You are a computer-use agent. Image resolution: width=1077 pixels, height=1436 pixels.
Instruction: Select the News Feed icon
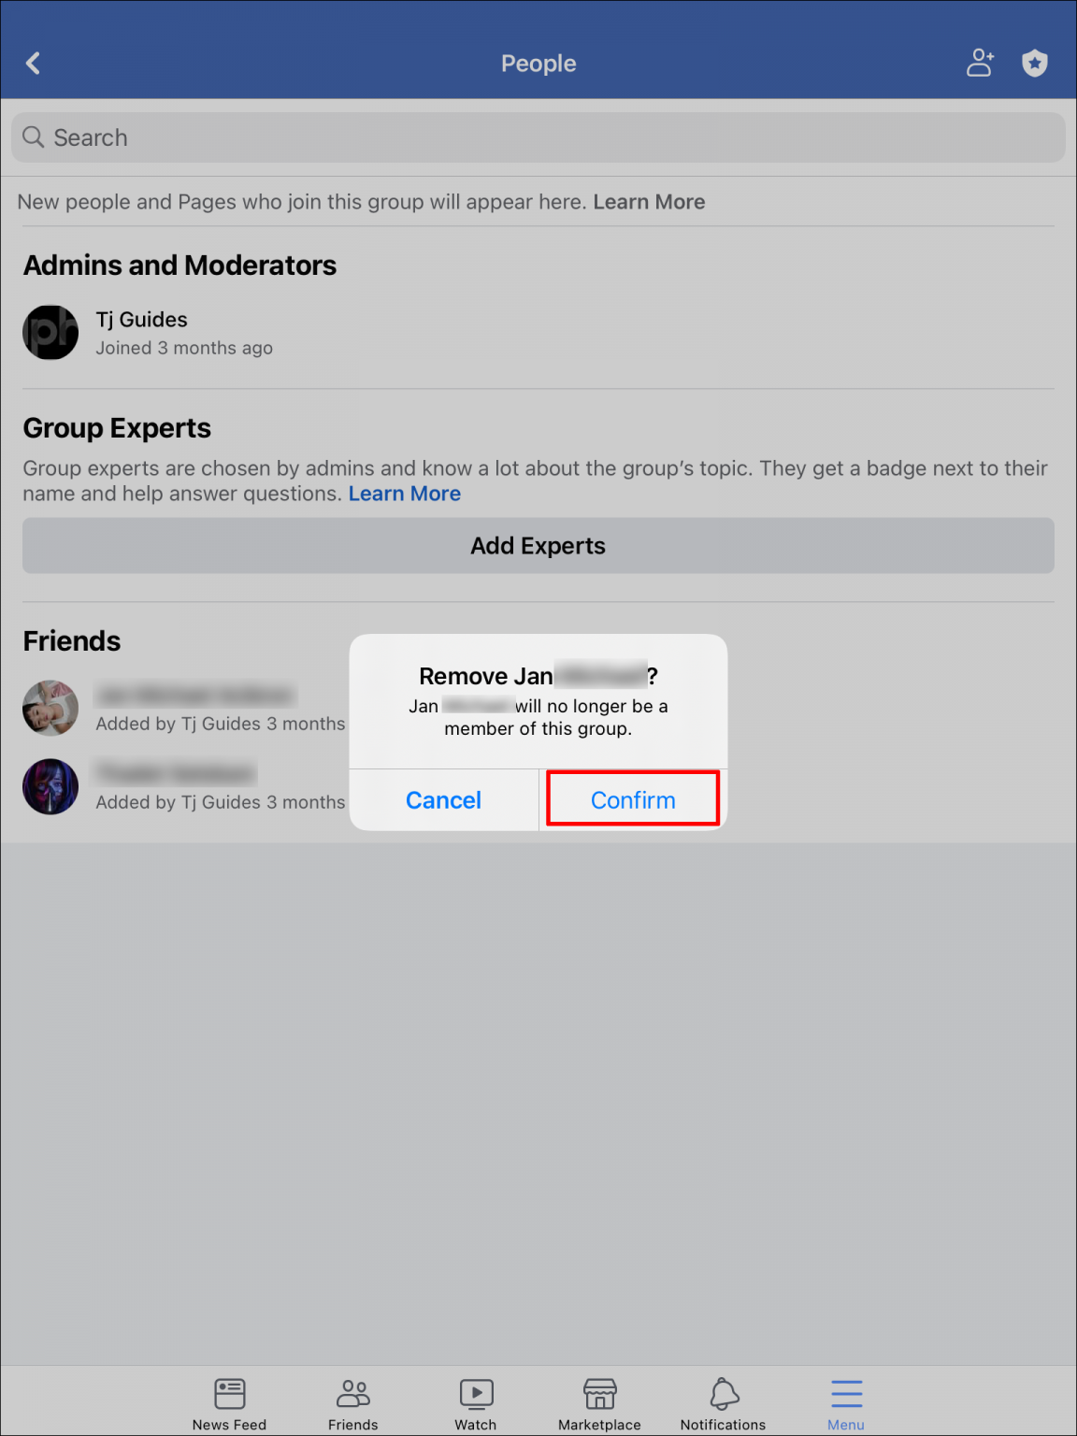coord(229,1398)
